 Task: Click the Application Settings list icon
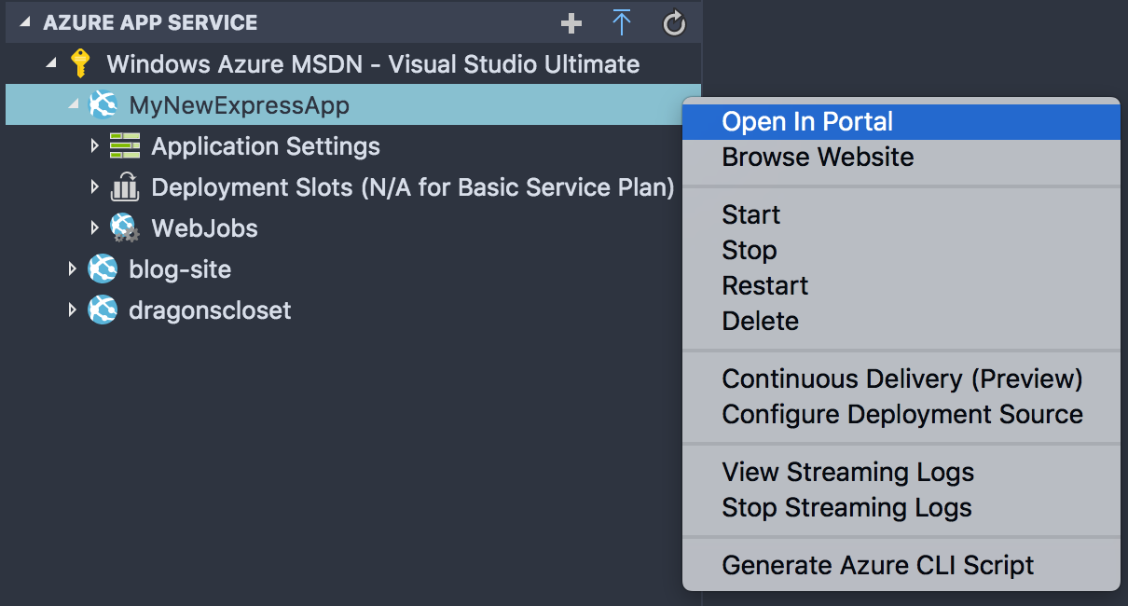pos(125,146)
